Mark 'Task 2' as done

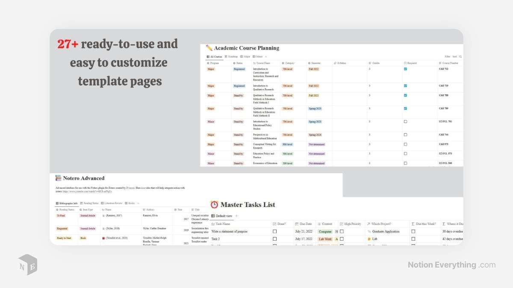tap(274, 239)
